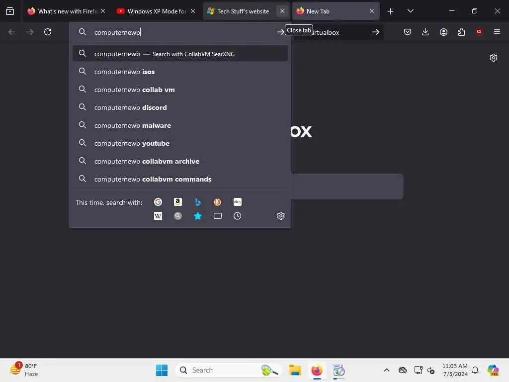
Task: Close the Tech Stuff's website tab
Action: tap(282, 11)
